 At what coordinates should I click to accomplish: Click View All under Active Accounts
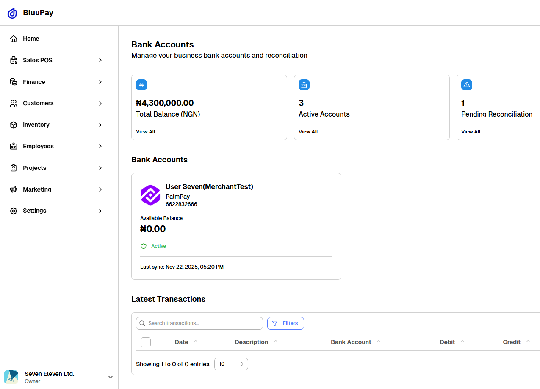[x=308, y=132]
